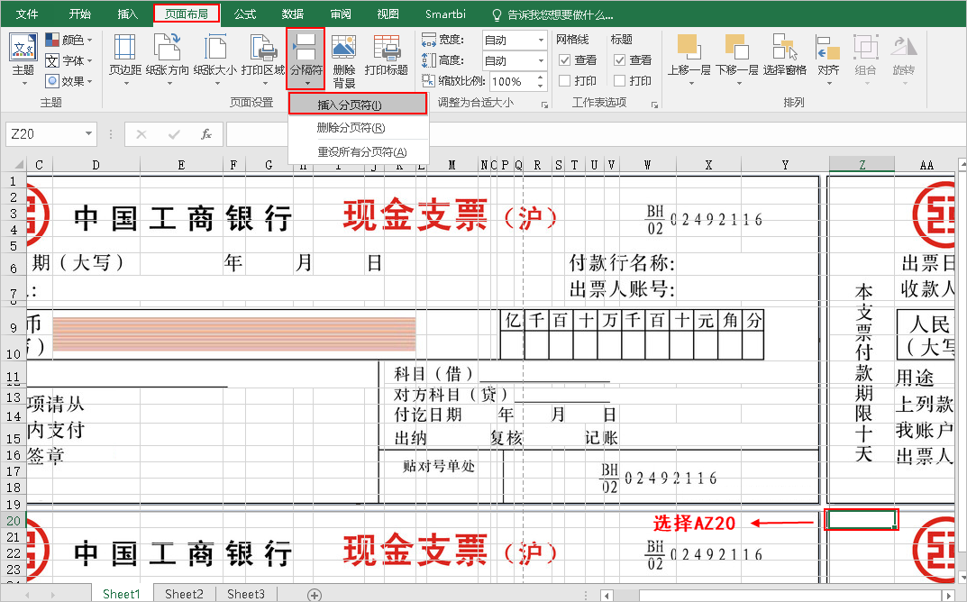Toggle 网格线 打印 checkbox
Viewport: 967px width, 602px height.
coord(564,81)
